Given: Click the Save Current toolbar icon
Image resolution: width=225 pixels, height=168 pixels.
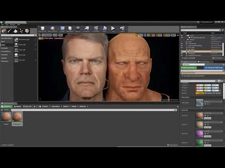Looking at the screenshot, I should click(x=43, y=29).
